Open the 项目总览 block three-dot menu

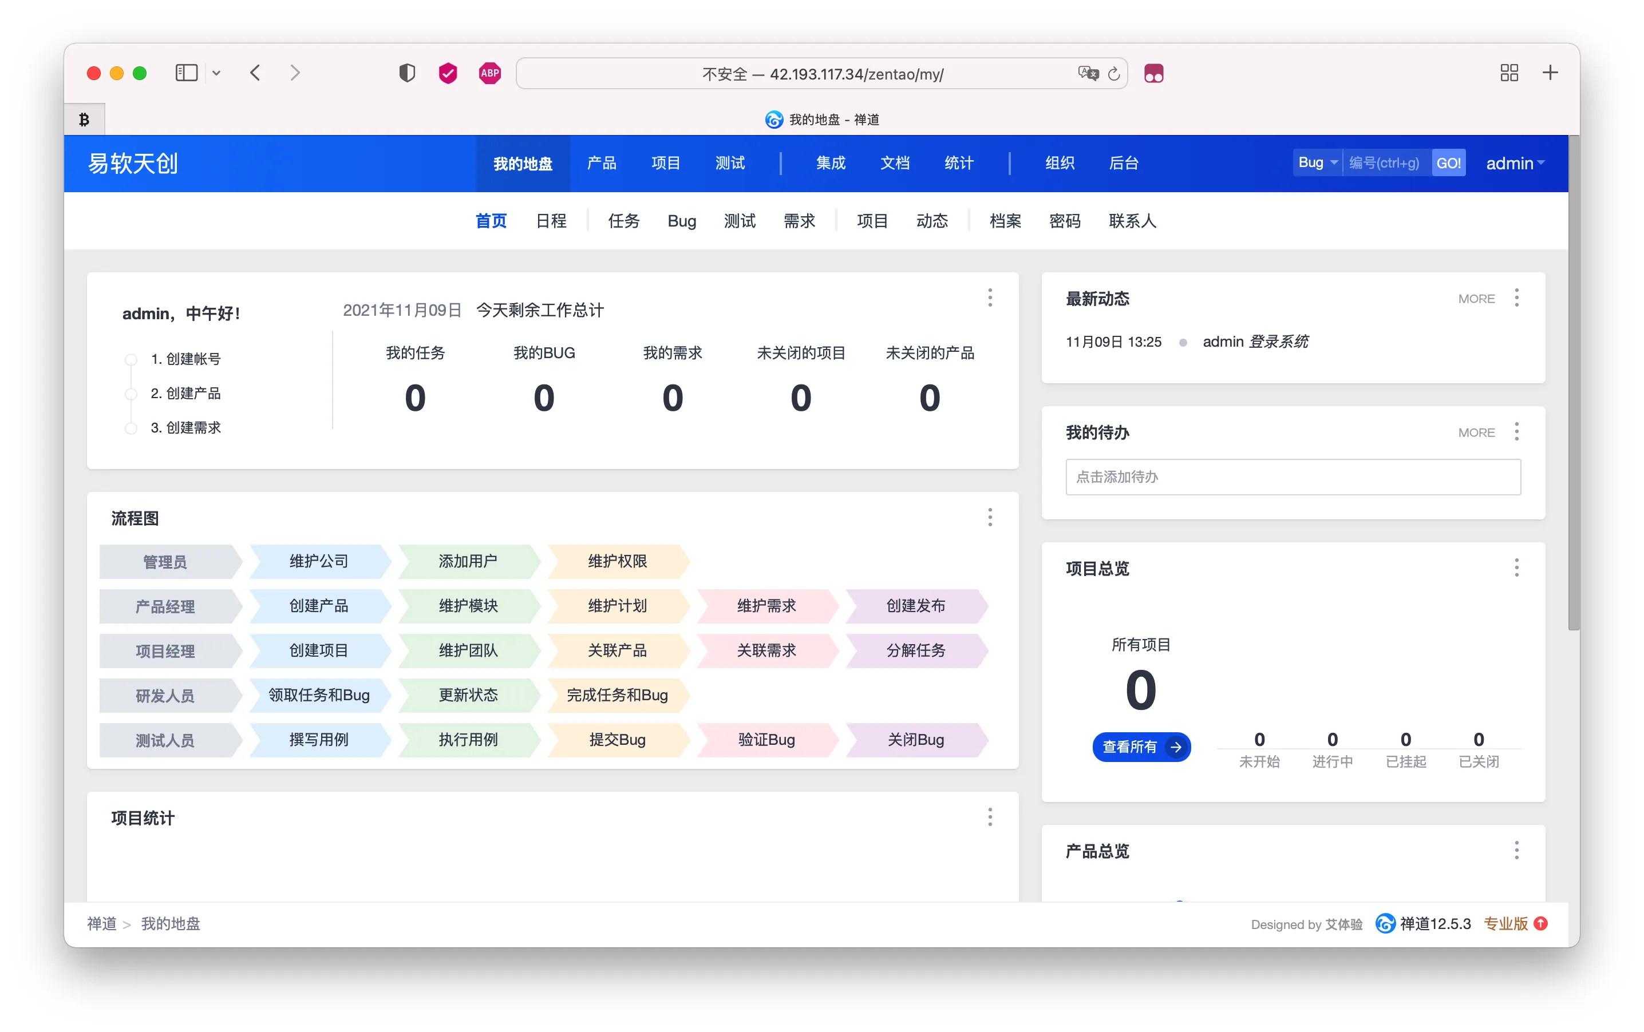point(1517,567)
